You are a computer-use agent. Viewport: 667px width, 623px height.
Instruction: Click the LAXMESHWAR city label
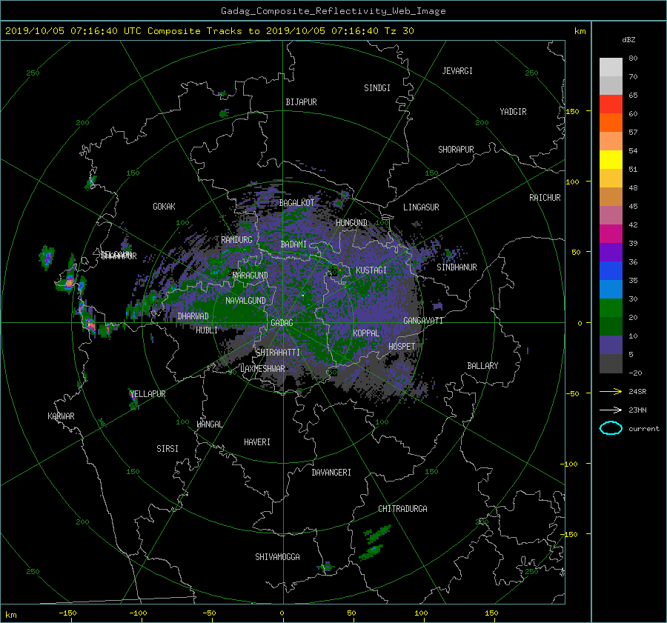262,369
